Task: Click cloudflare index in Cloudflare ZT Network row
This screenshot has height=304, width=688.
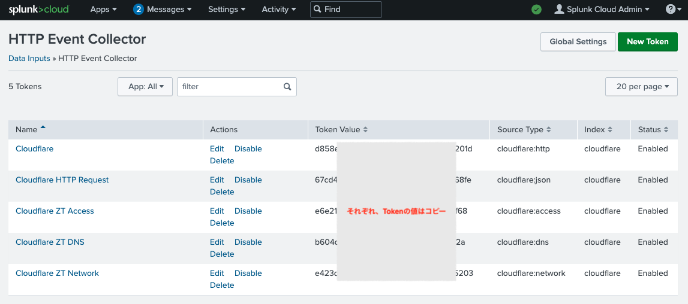Action: point(602,273)
